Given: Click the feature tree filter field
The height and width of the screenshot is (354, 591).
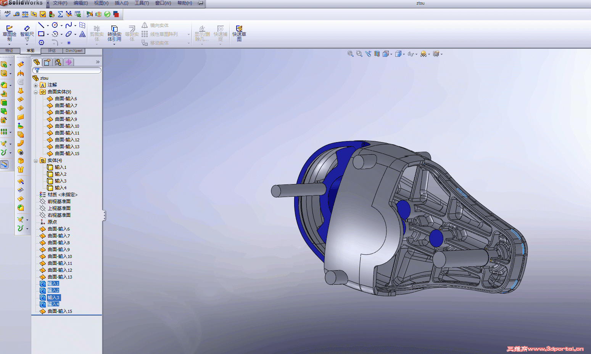Looking at the screenshot, I should (67, 70).
